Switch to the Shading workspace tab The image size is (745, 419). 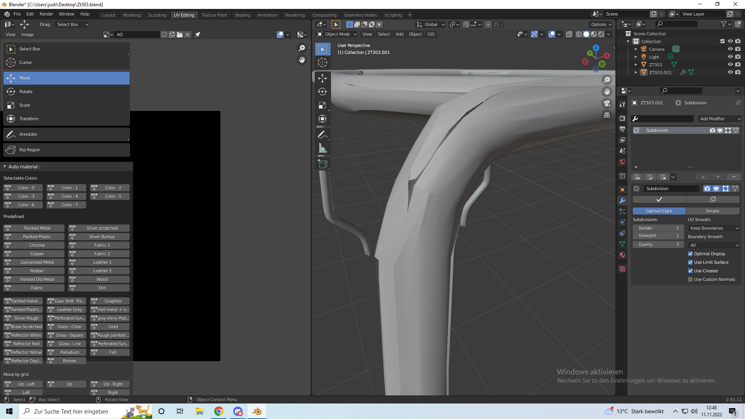click(x=242, y=15)
